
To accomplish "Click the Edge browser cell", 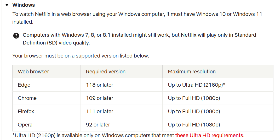I will [x=47, y=85].
